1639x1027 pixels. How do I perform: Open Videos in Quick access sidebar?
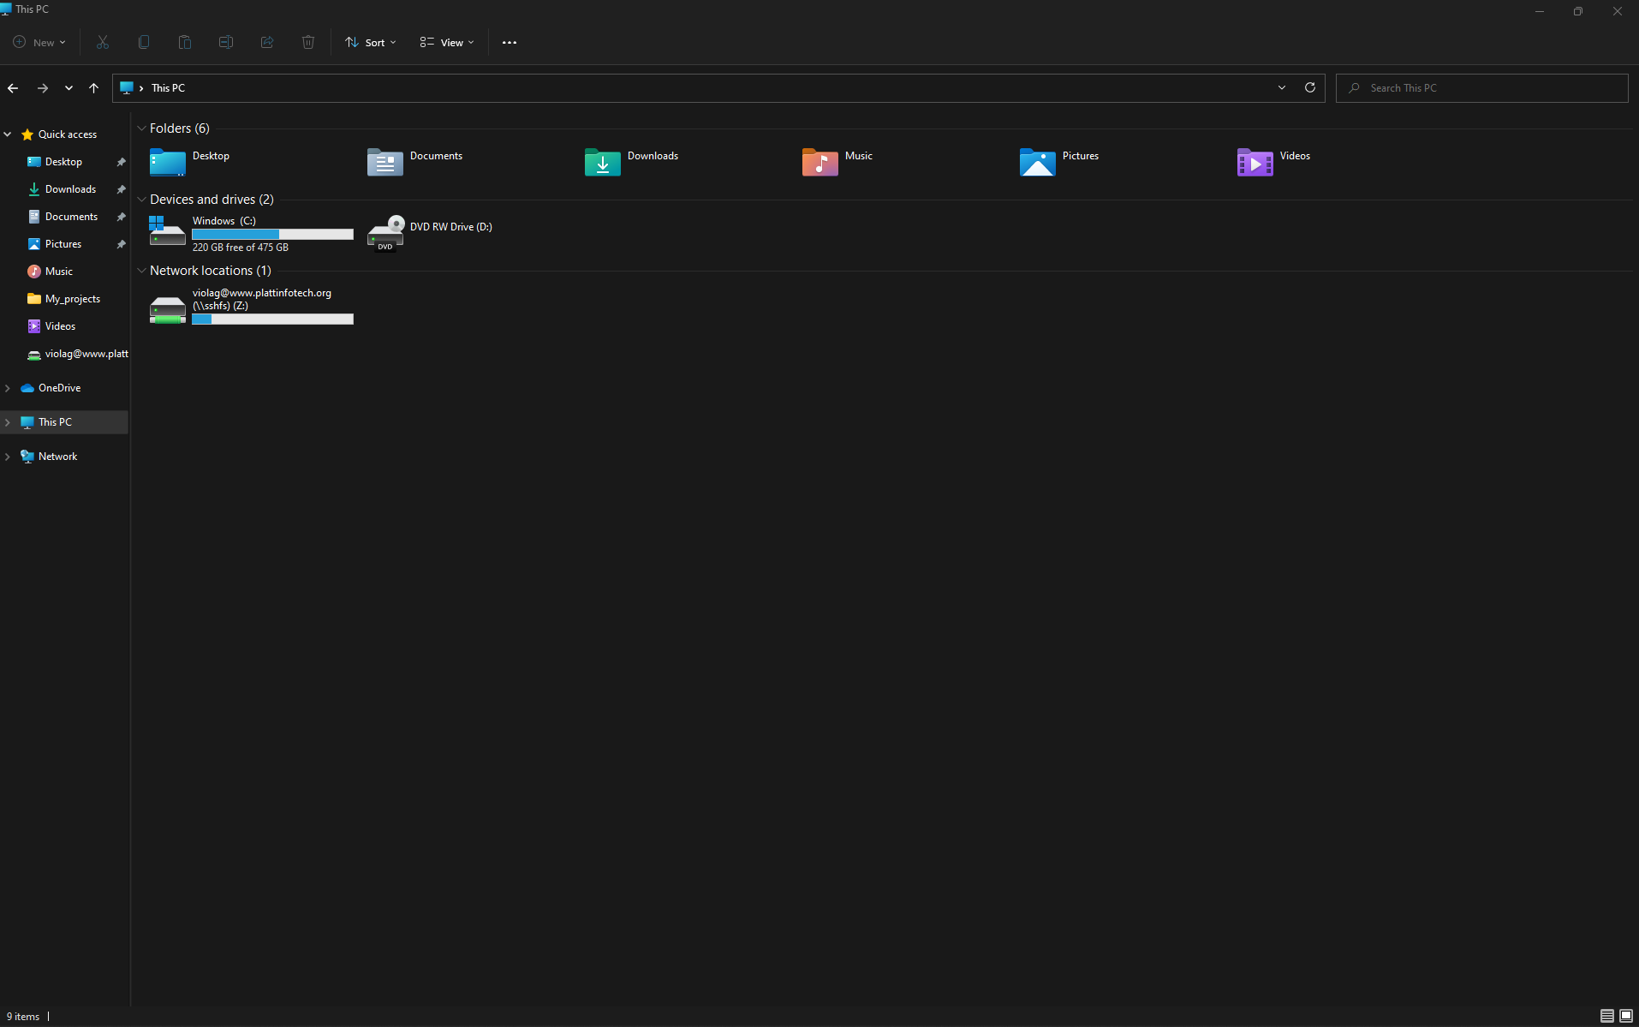(60, 326)
